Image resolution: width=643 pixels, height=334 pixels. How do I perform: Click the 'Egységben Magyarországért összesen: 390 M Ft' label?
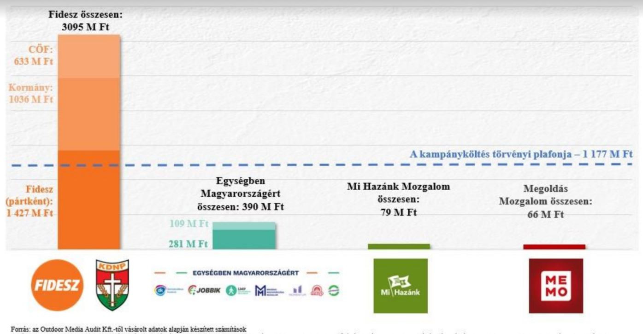(x=241, y=193)
